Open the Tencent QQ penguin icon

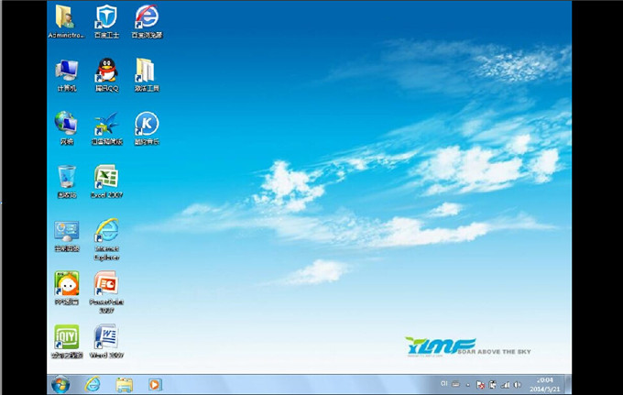pos(105,71)
